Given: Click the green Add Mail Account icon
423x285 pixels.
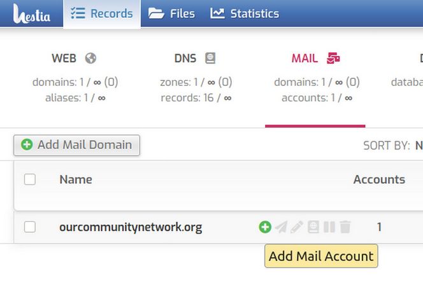Looking at the screenshot, I should (x=265, y=227).
